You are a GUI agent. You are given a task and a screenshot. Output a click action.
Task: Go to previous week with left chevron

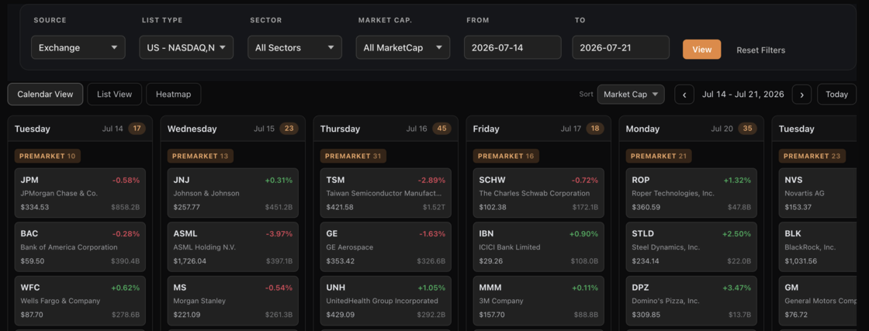(684, 94)
